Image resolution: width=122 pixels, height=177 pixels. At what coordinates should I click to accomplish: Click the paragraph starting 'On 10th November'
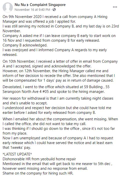click(60, 71)
